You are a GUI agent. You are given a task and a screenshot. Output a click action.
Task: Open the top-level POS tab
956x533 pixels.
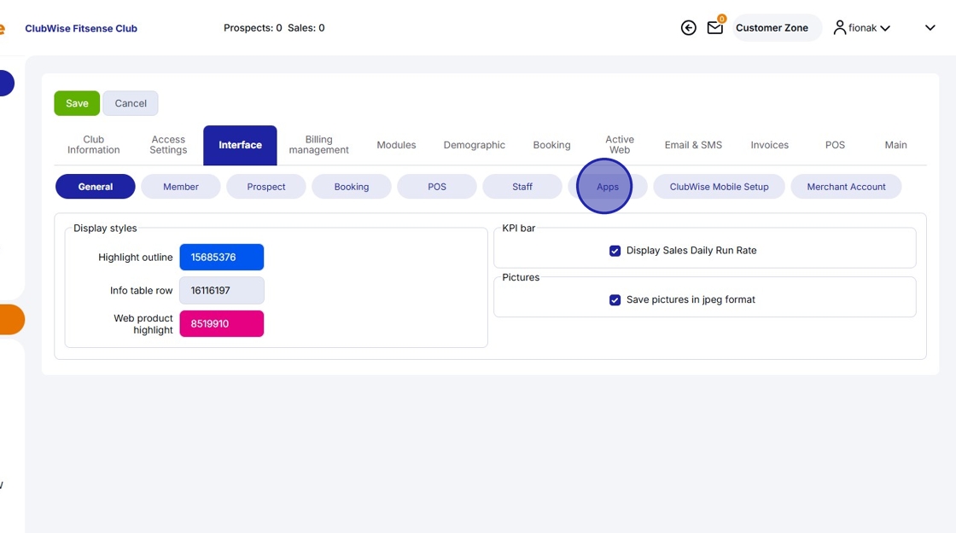click(836, 145)
